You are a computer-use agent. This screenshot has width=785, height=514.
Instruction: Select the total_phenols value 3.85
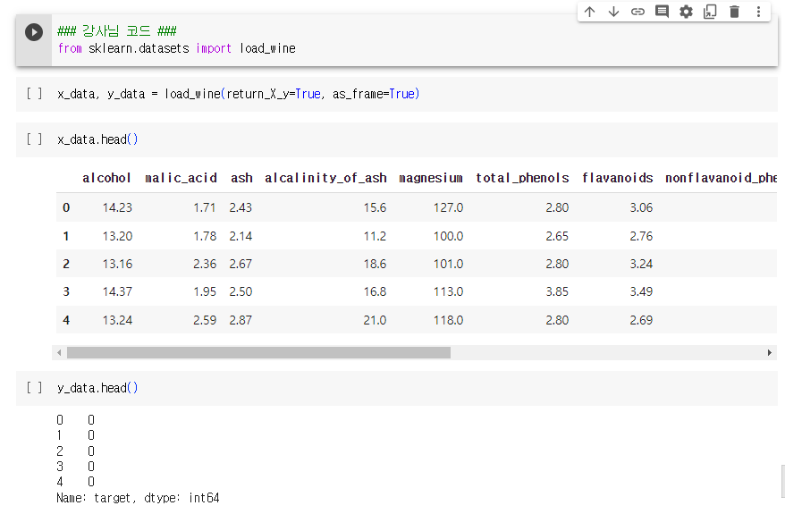(557, 291)
